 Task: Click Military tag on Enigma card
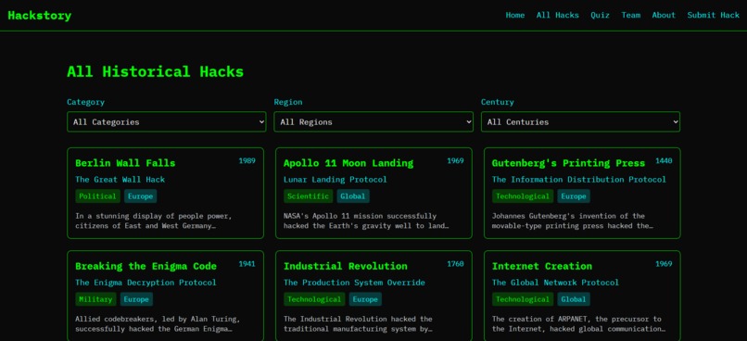95,299
